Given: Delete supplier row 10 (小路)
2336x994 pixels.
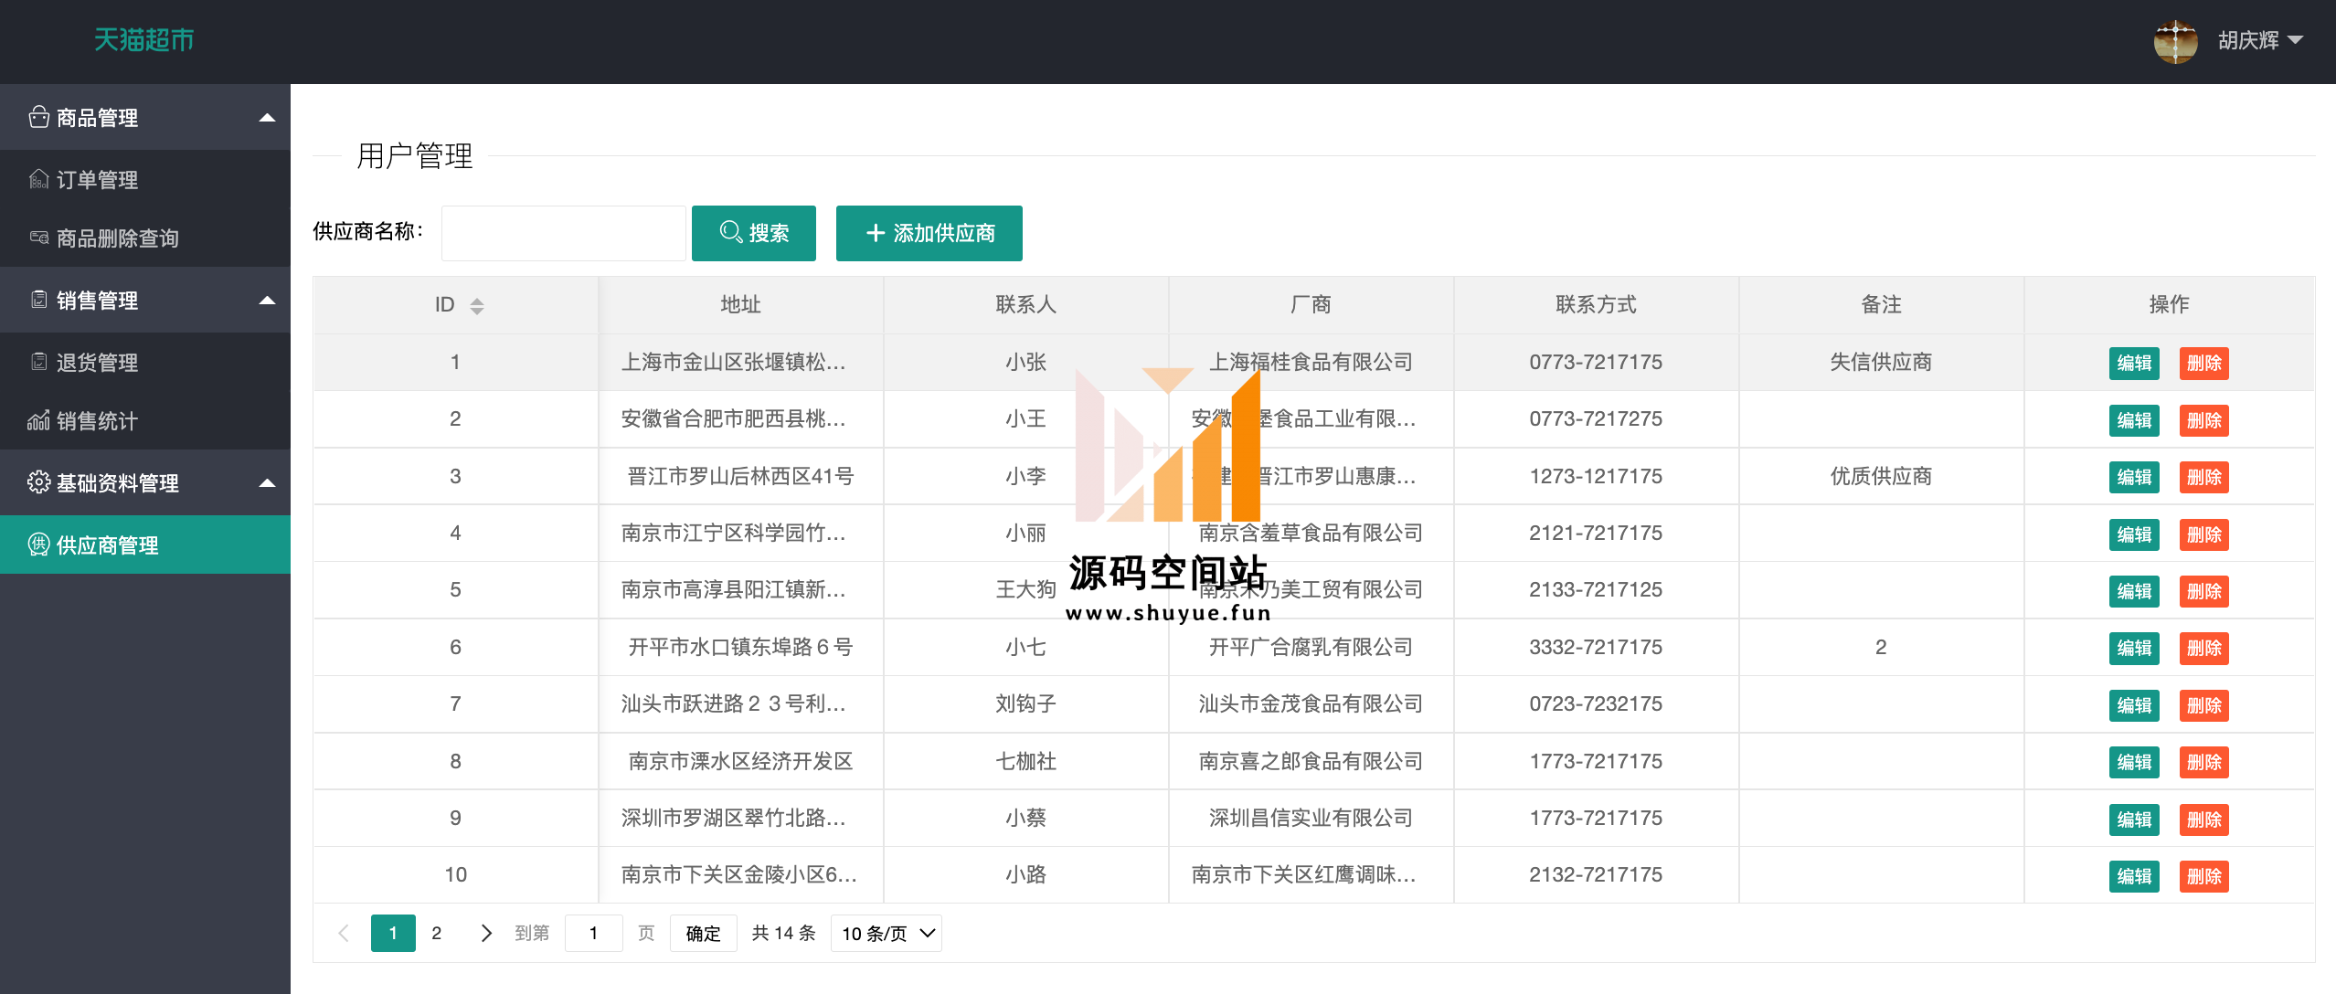Looking at the screenshot, I should tap(2204, 876).
